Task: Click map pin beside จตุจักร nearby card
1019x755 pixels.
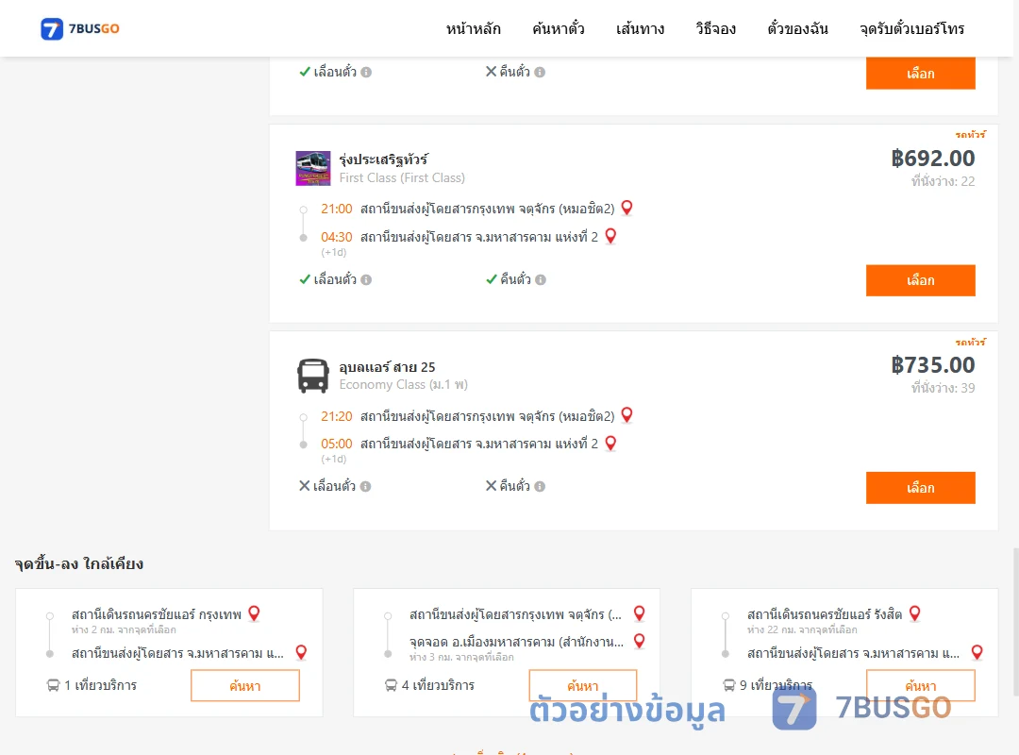Action: [640, 613]
